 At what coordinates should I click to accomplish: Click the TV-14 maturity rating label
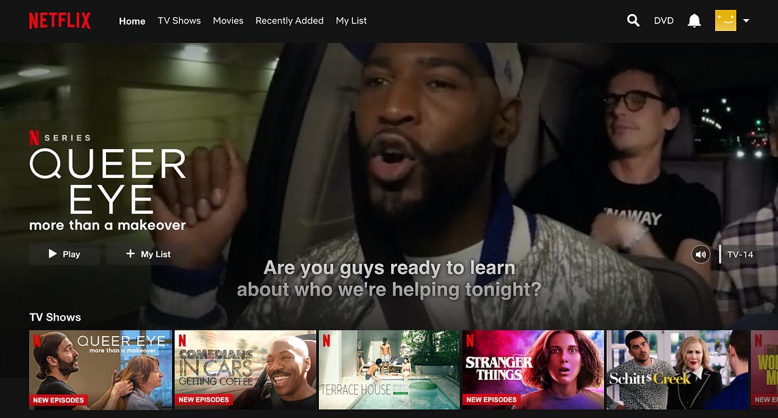[740, 255]
